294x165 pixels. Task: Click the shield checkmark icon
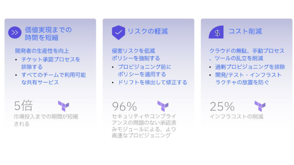(x=118, y=32)
